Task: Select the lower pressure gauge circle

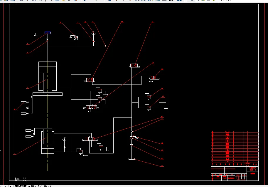Action: [65, 139]
